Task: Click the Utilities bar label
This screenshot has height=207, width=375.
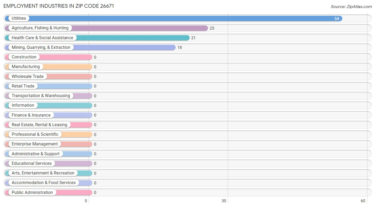Action: coord(19,18)
